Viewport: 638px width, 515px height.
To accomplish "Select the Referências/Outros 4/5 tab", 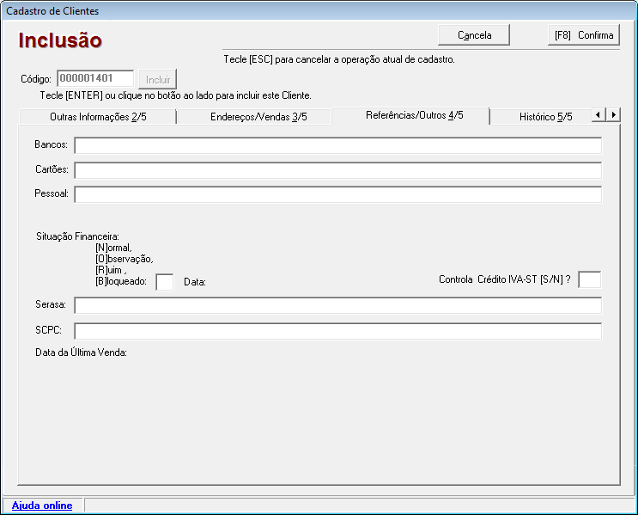I will click(x=414, y=115).
